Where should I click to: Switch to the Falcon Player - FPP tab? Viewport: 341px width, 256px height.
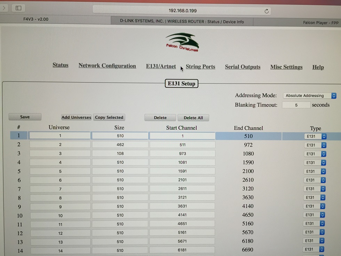[320, 23]
